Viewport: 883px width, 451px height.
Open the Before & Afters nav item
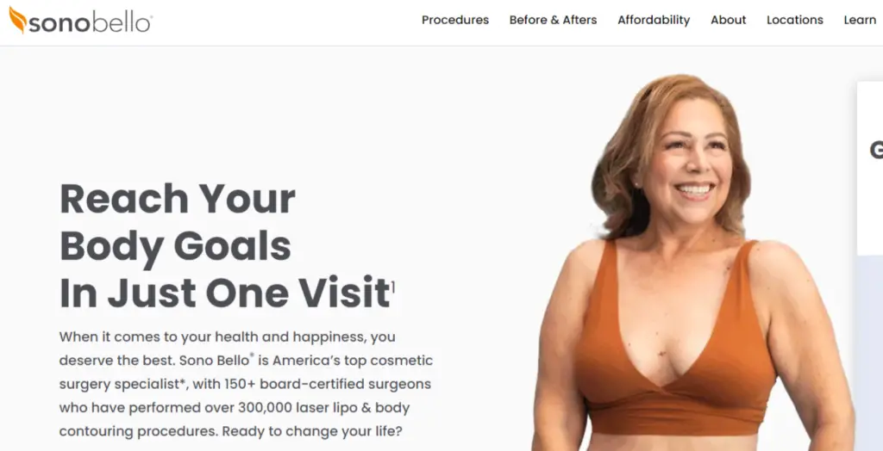(x=553, y=20)
